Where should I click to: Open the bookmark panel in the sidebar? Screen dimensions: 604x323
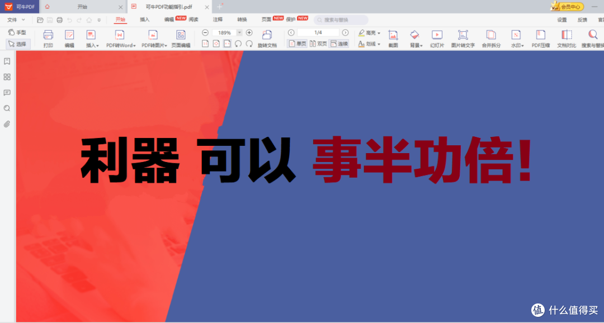pyautogui.click(x=7, y=61)
